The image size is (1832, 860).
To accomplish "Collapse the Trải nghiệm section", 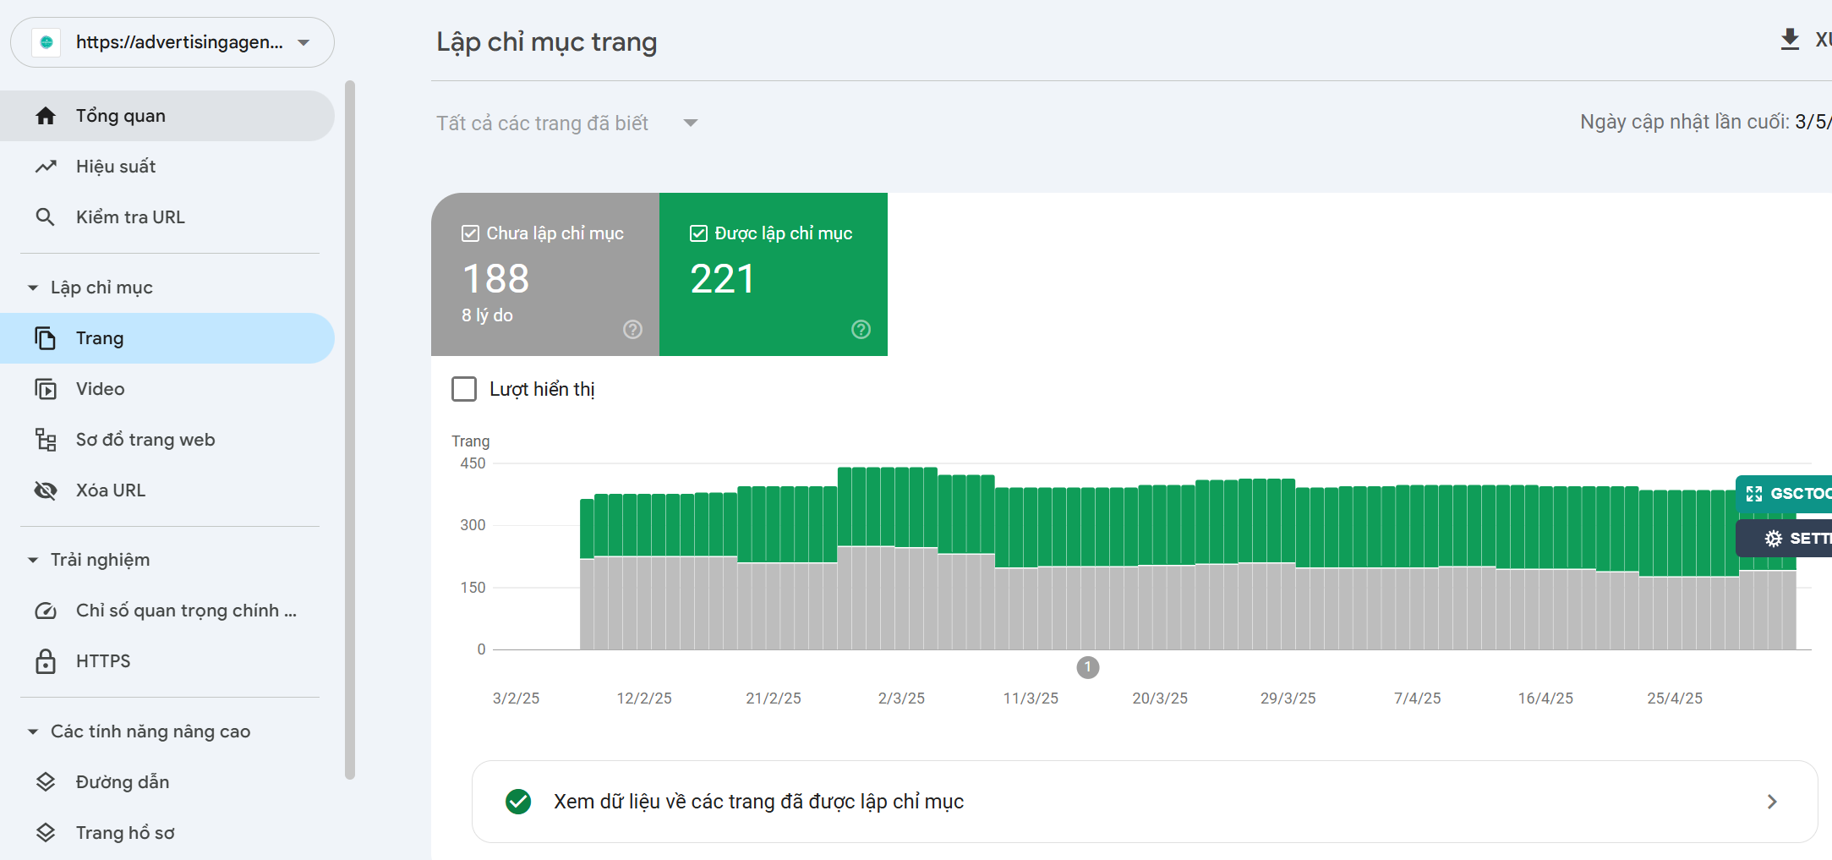I will (33, 561).
